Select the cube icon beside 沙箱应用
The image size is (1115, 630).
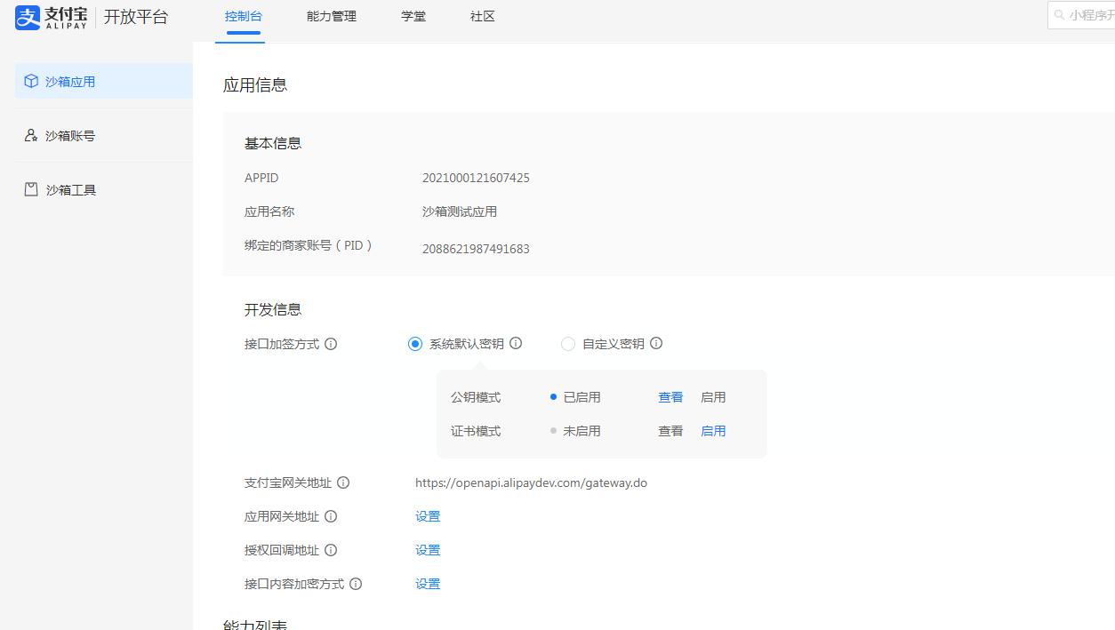(x=30, y=80)
